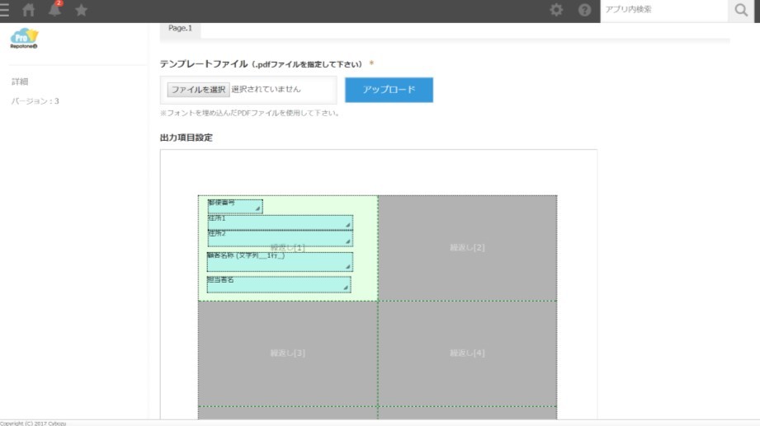The image size is (760, 426).
Task: Click the gray 繰返し[2] area
Action: click(x=467, y=248)
